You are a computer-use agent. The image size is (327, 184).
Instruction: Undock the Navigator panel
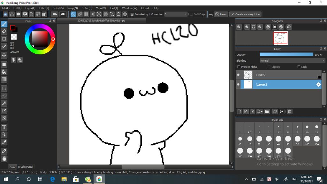(321, 21)
